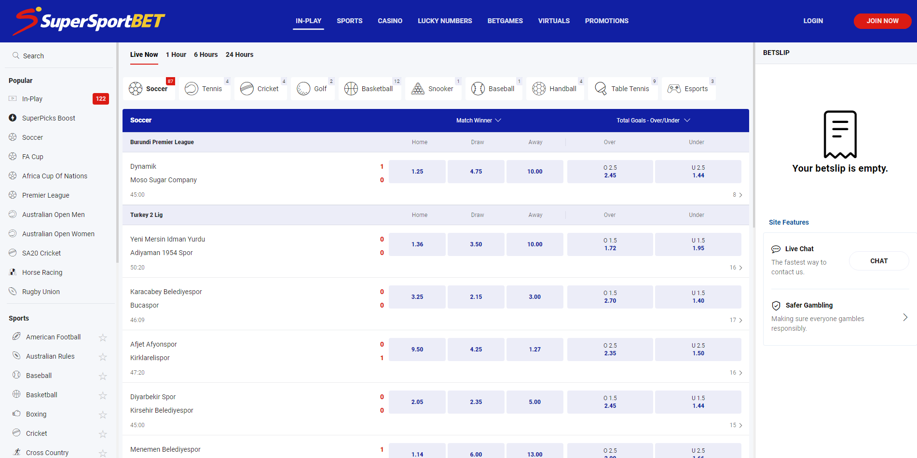Click the Safer Gambling shield icon
The width and height of the screenshot is (917, 458).
click(776, 305)
